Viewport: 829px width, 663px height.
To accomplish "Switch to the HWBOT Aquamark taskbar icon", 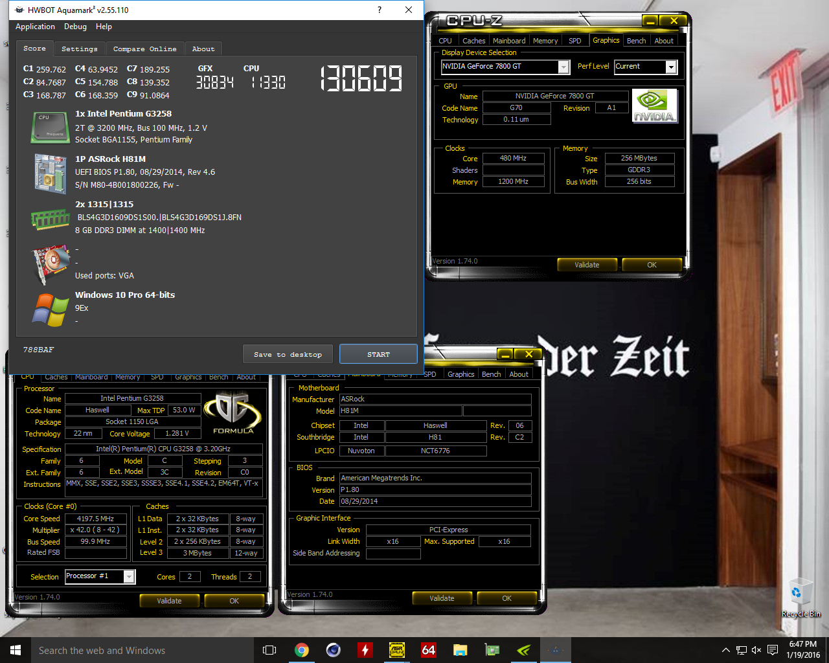I will click(x=556, y=650).
